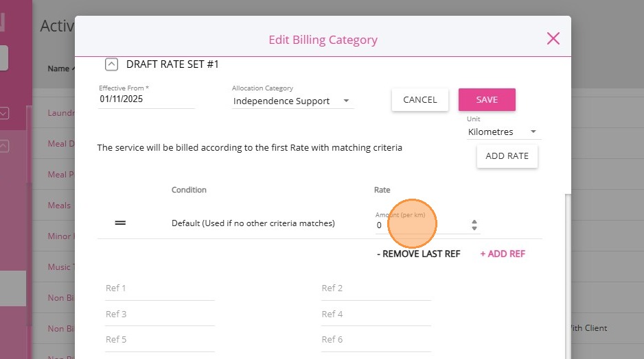Save the draft rate set
The width and height of the screenshot is (644, 359).
point(487,99)
